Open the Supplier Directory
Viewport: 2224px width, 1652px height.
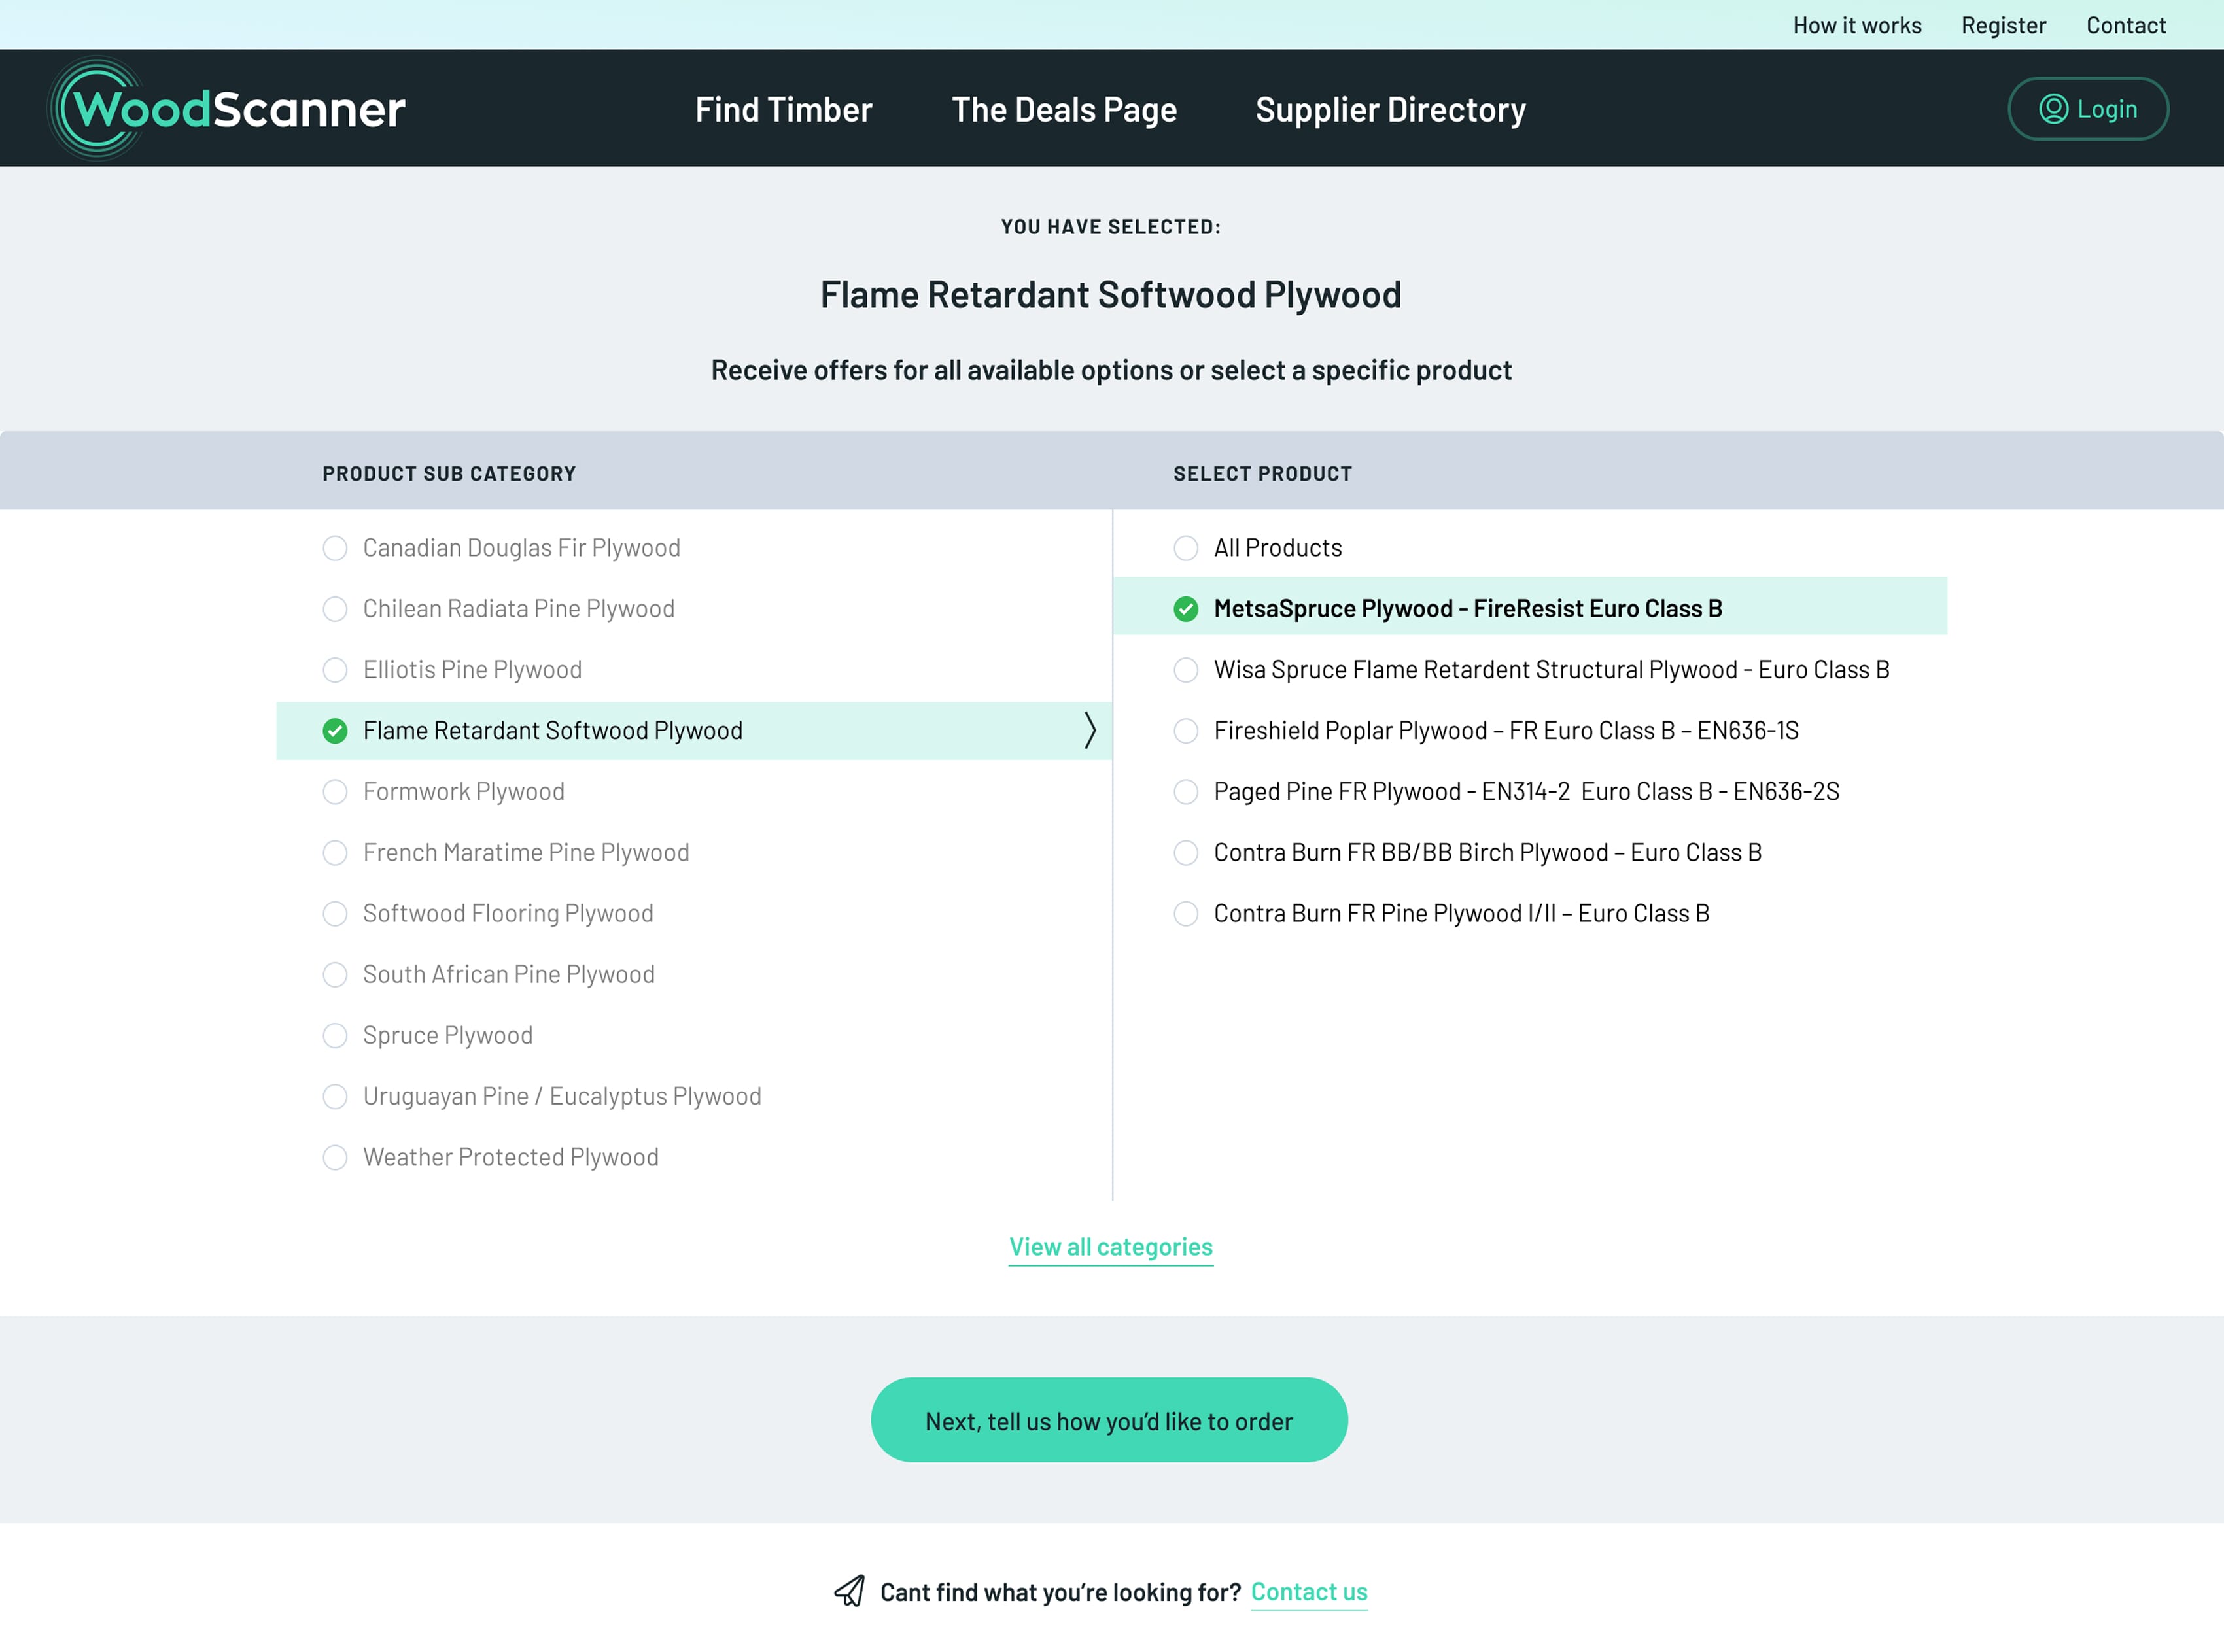pos(1390,109)
